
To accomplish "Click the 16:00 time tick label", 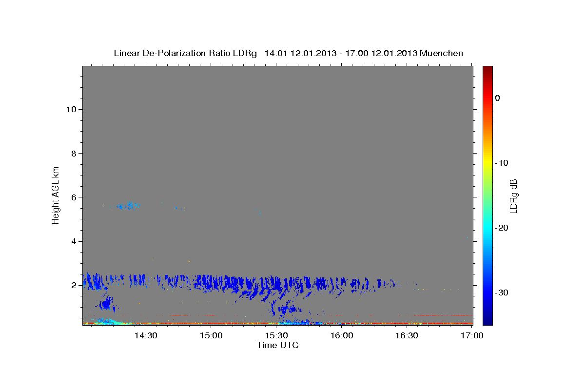I will click(342, 335).
